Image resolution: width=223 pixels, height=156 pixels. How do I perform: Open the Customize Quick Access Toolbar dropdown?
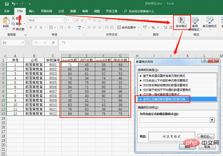30,4
